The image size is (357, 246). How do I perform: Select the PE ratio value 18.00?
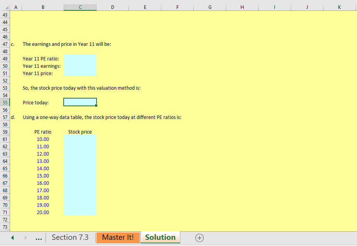[43, 197]
